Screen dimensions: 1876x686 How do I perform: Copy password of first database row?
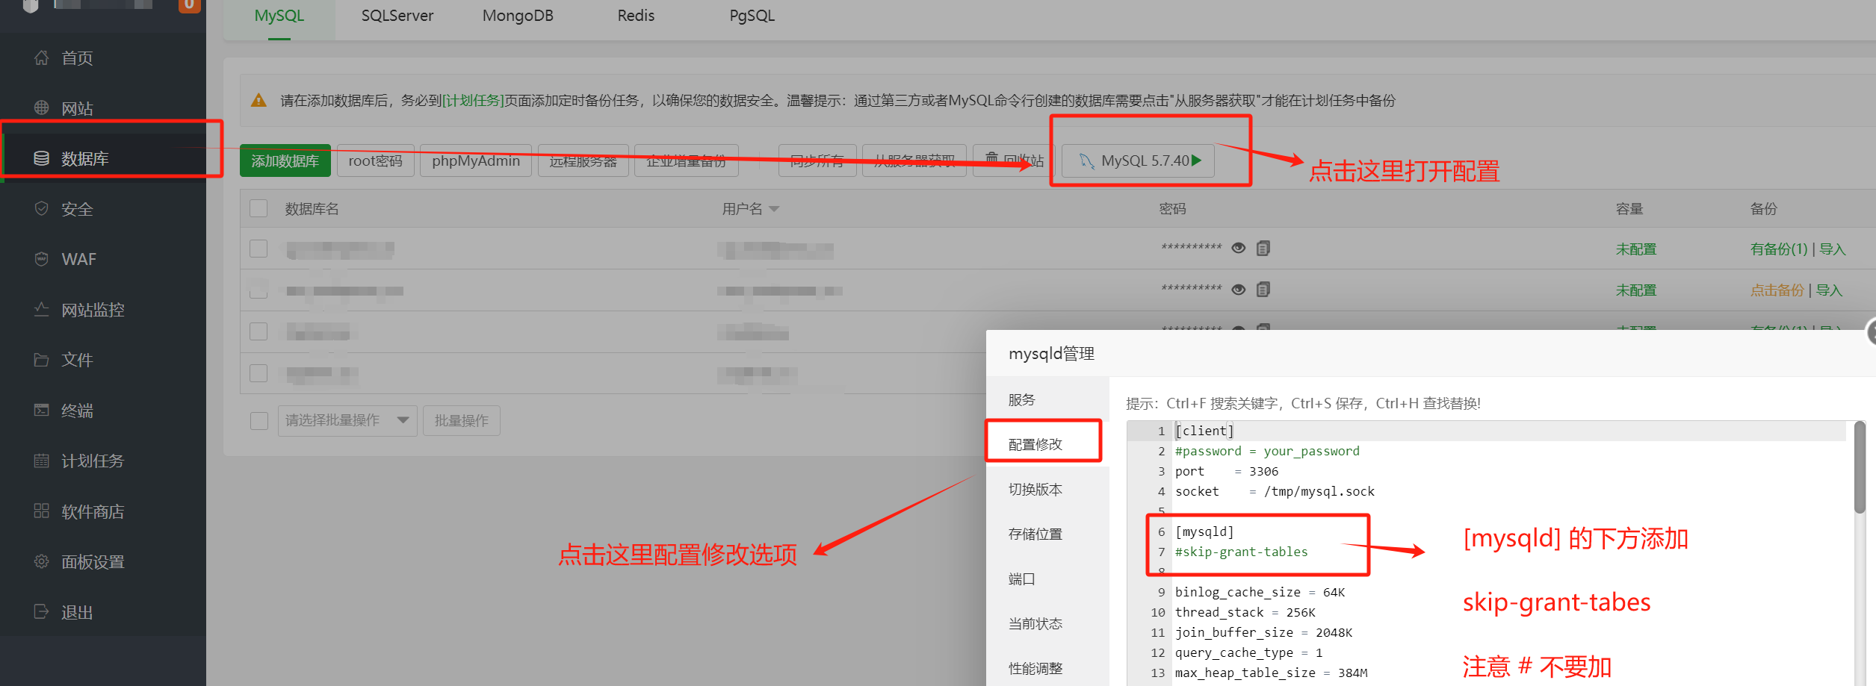pyautogui.click(x=1263, y=248)
